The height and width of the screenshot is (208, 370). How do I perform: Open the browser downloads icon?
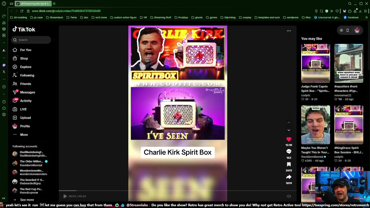coord(360,11)
